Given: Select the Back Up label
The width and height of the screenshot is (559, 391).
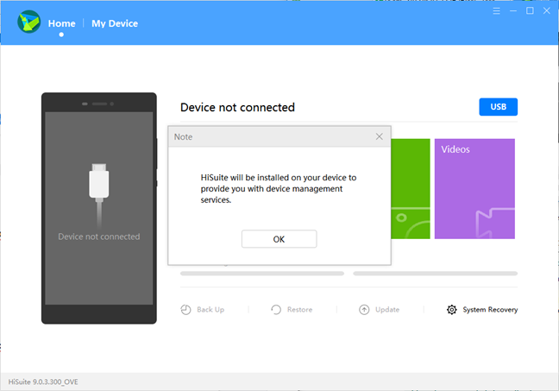Looking at the screenshot, I should pos(210,310).
